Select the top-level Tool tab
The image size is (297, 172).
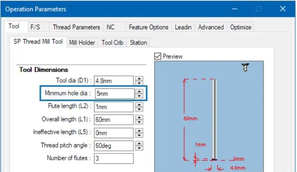click(16, 27)
